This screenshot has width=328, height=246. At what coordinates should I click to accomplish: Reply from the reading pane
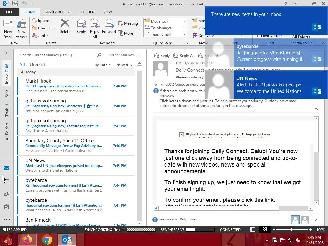[162, 56]
